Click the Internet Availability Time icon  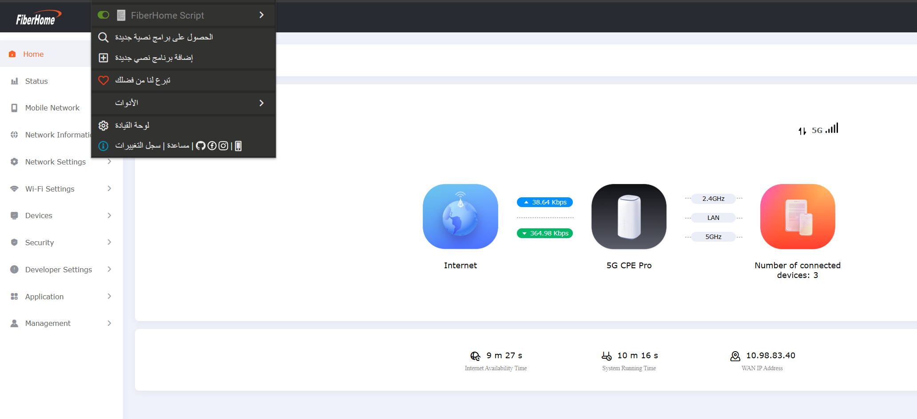tap(475, 356)
